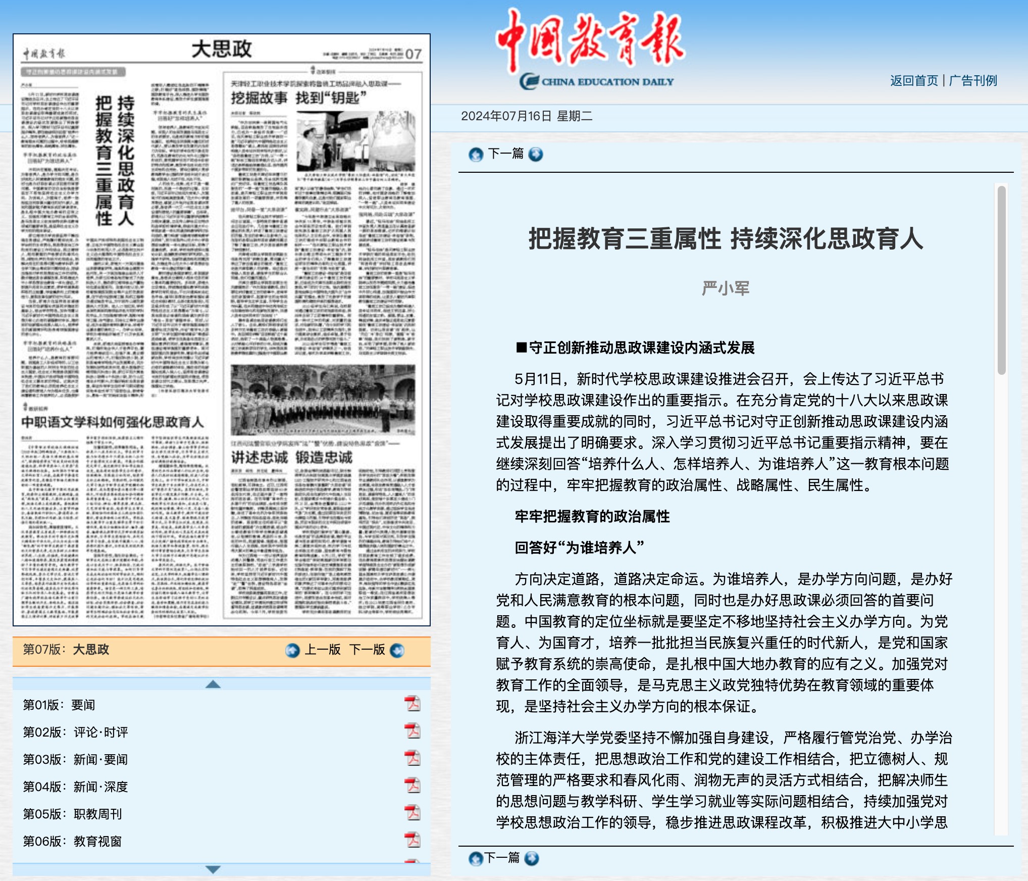Click right arrow icon after bottom 下一篇

[x=532, y=858]
